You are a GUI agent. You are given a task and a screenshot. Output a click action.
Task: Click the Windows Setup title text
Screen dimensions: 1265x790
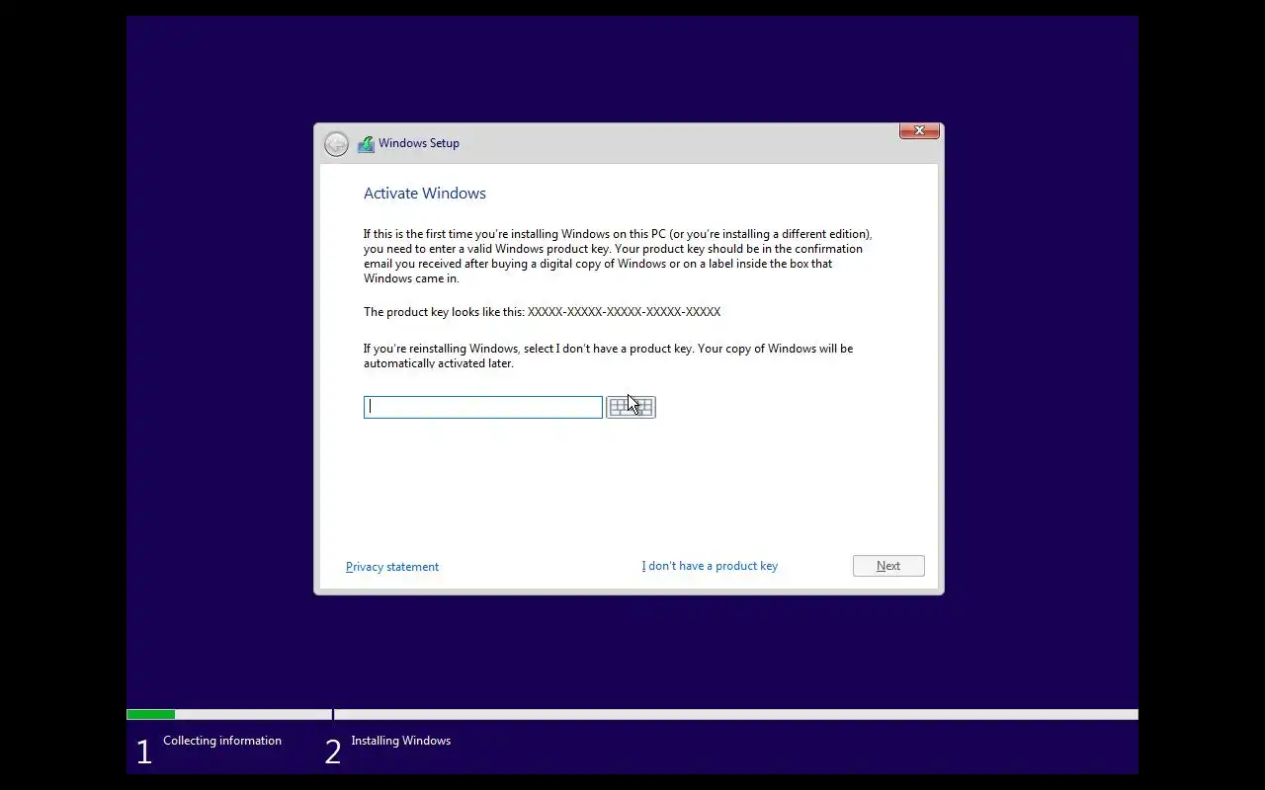click(x=419, y=143)
